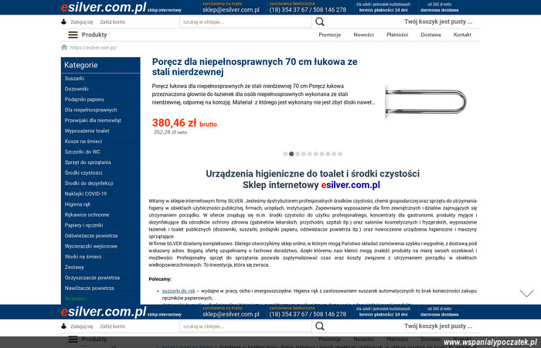Click the home icon in breadcrumb
The image size is (541, 348).
64,47
